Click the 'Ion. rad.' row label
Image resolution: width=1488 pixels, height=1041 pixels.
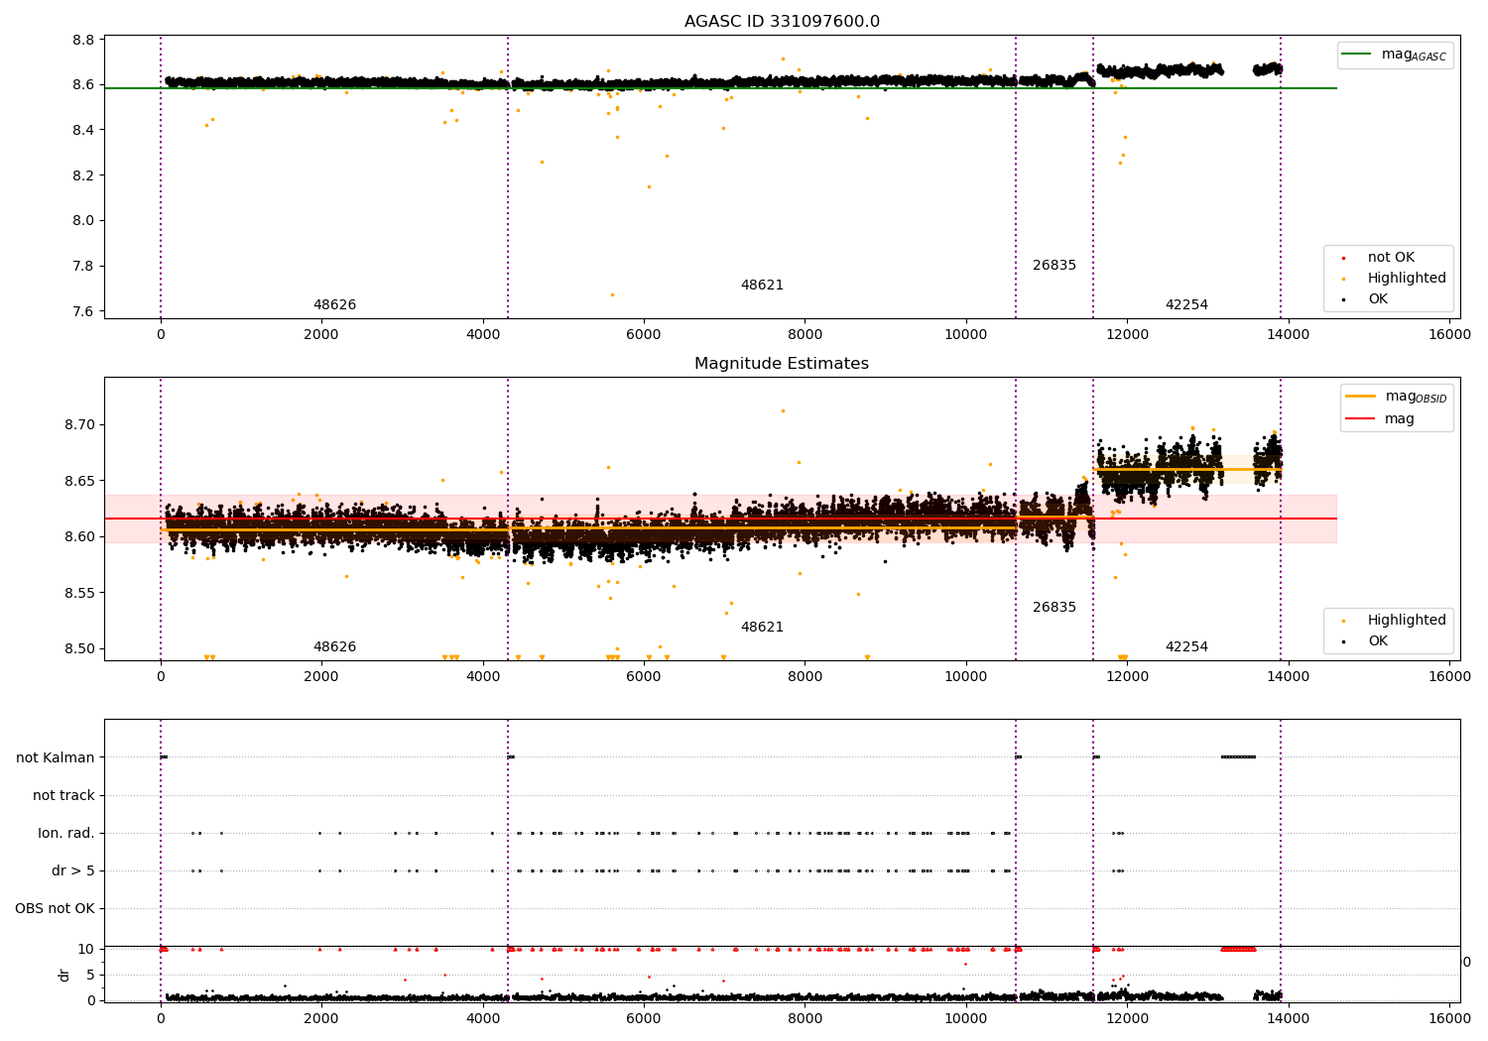pos(66,834)
